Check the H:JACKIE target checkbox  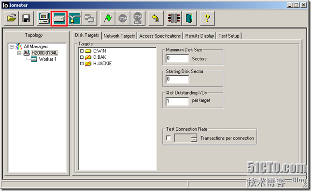point(82,64)
